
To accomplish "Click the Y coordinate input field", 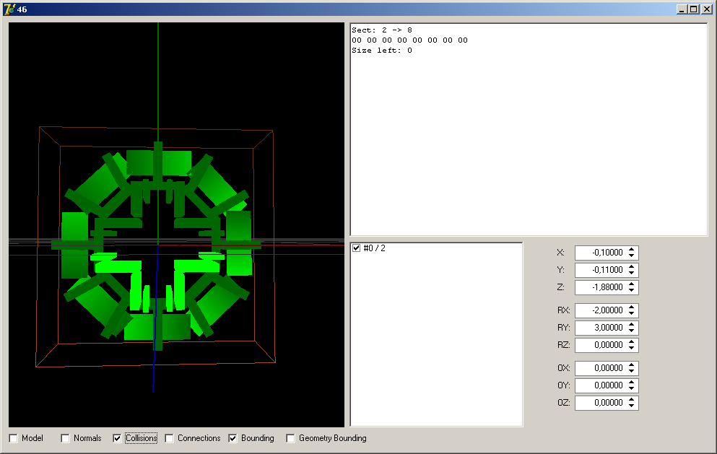I will tap(600, 270).
